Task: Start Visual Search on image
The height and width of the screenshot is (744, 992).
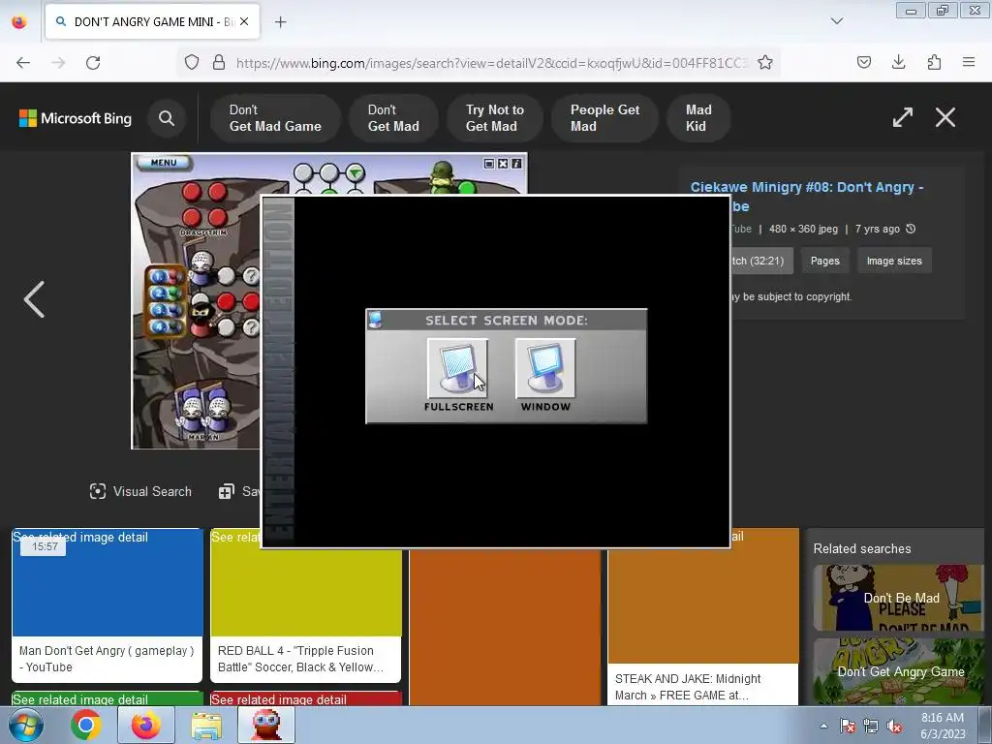Action: 140,491
